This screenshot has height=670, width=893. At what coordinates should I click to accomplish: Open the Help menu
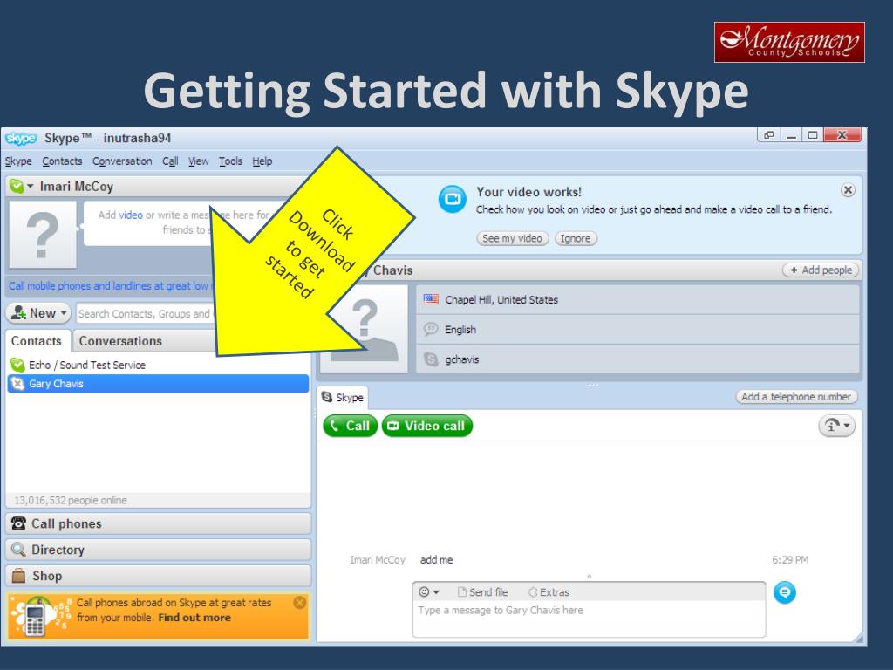262,161
